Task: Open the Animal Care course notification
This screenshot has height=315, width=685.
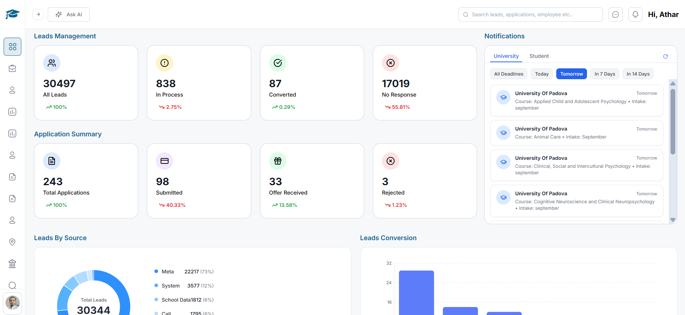Action: pyautogui.click(x=576, y=133)
